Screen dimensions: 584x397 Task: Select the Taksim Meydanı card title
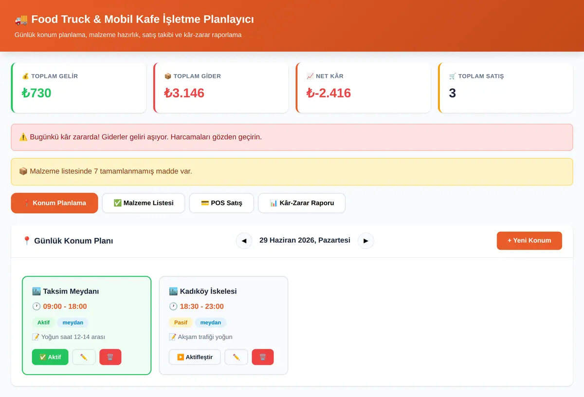coord(65,291)
